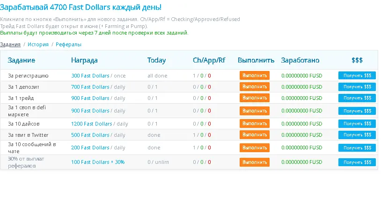The image size is (381, 197).
Task: Click Получить $$$ for defi маркете swap row
Action: 357,111
